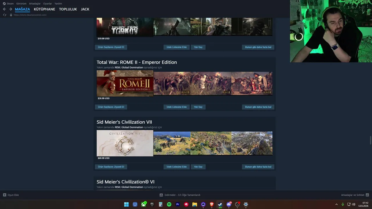Image resolution: width=372 pixels, height=209 pixels.
Task: Open the Oyunlar menu
Action: coord(48,3)
